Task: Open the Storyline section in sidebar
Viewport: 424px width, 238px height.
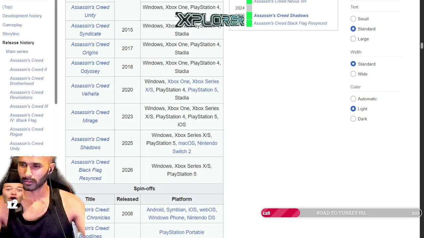Action: click(x=11, y=34)
